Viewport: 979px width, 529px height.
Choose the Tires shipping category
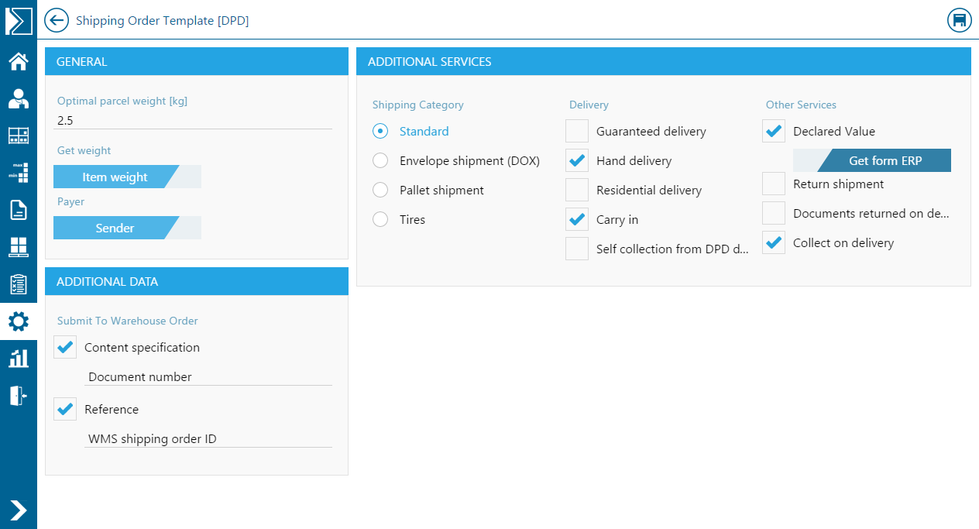pyautogui.click(x=380, y=220)
